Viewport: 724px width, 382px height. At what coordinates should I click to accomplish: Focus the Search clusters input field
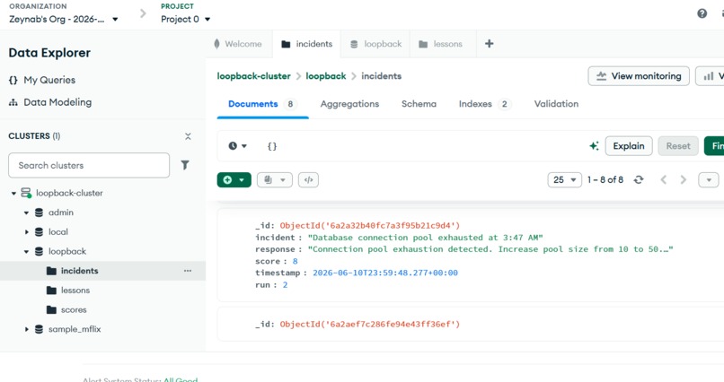click(89, 165)
